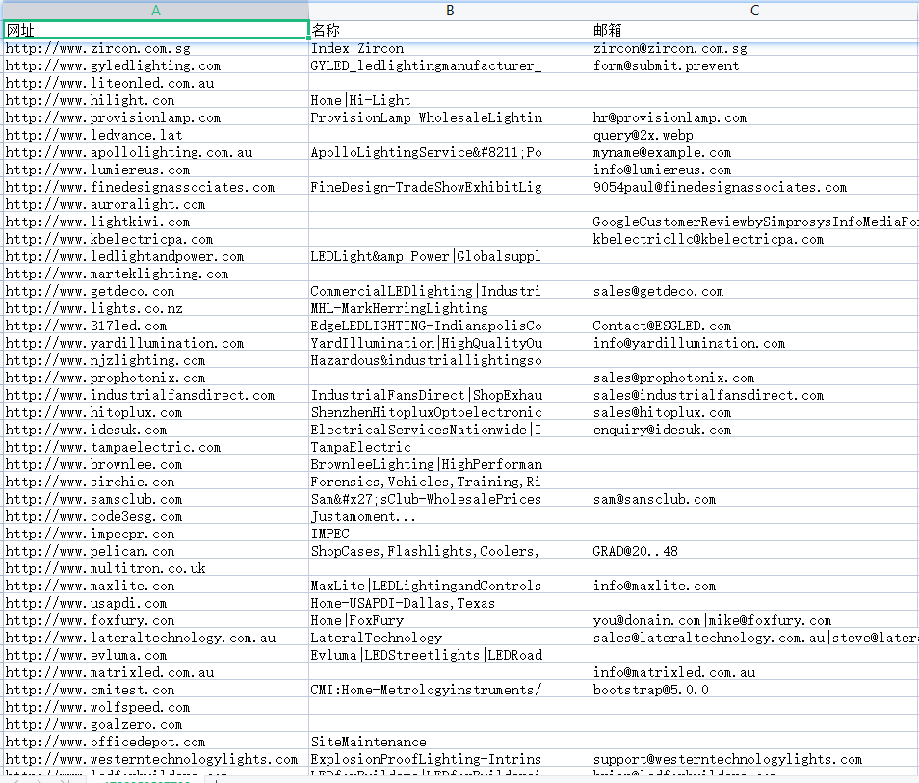This screenshot has width=919, height=783.
Task: Click the Home|Hi-Light name cell
Action: click(x=450, y=100)
